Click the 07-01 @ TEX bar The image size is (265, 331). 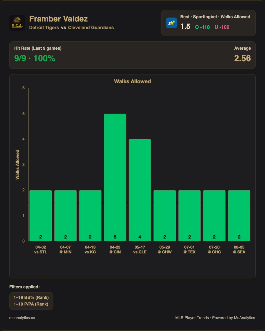point(190,215)
